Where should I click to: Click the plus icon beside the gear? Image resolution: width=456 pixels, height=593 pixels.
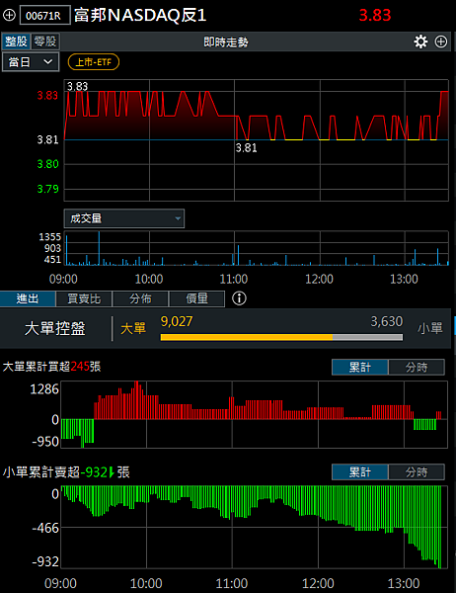pos(441,42)
